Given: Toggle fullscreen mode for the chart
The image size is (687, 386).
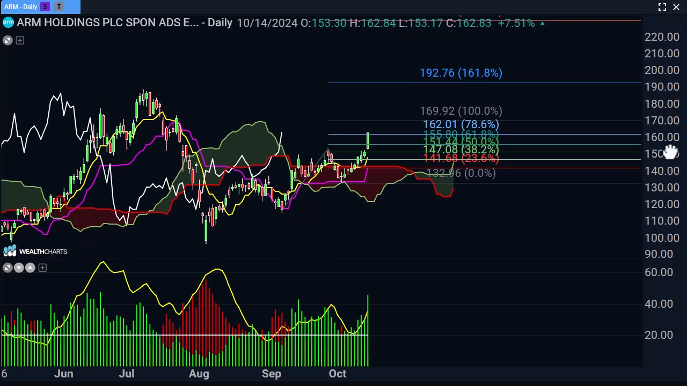Looking at the screenshot, I should [662, 7].
